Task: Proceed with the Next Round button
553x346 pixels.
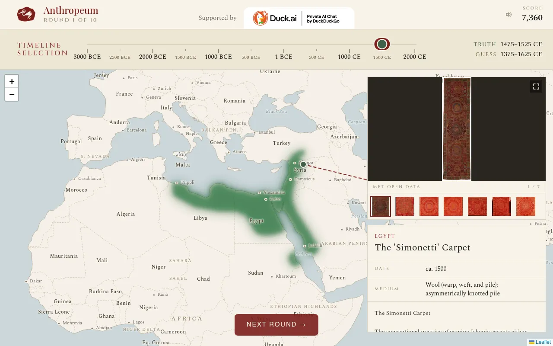Action: tap(276, 325)
